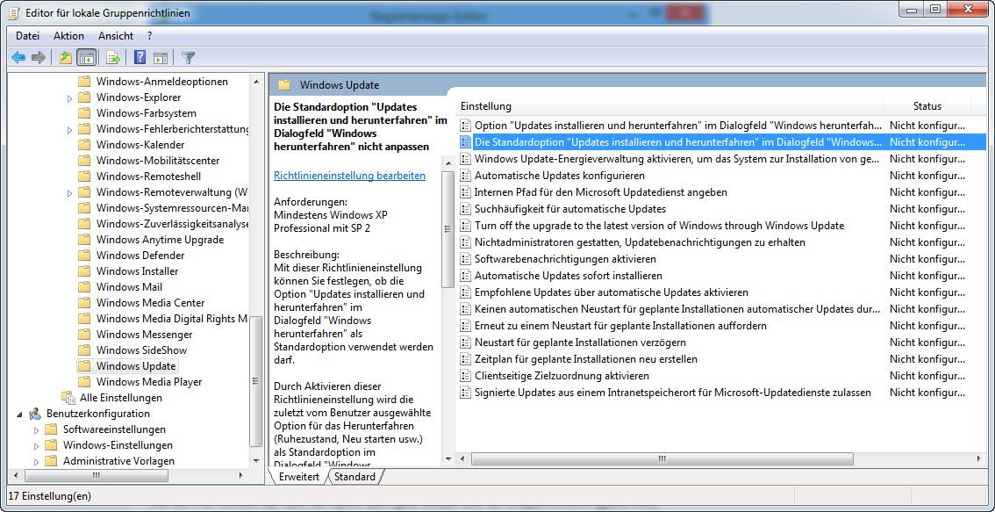995x512 pixels.
Task: Expand the Administrative Vorlagen tree node
Action: tap(36, 461)
